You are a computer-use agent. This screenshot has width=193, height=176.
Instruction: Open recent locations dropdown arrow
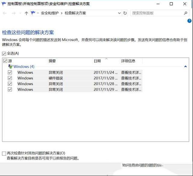coord(20,13)
